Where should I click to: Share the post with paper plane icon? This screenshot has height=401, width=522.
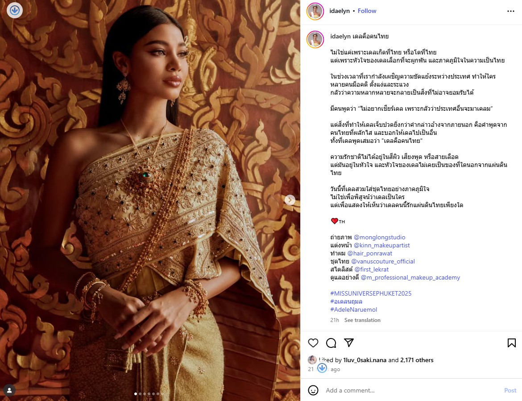(348, 343)
